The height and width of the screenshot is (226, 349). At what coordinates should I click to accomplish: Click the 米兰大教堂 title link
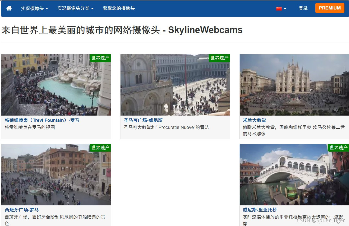tap(255, 120)
